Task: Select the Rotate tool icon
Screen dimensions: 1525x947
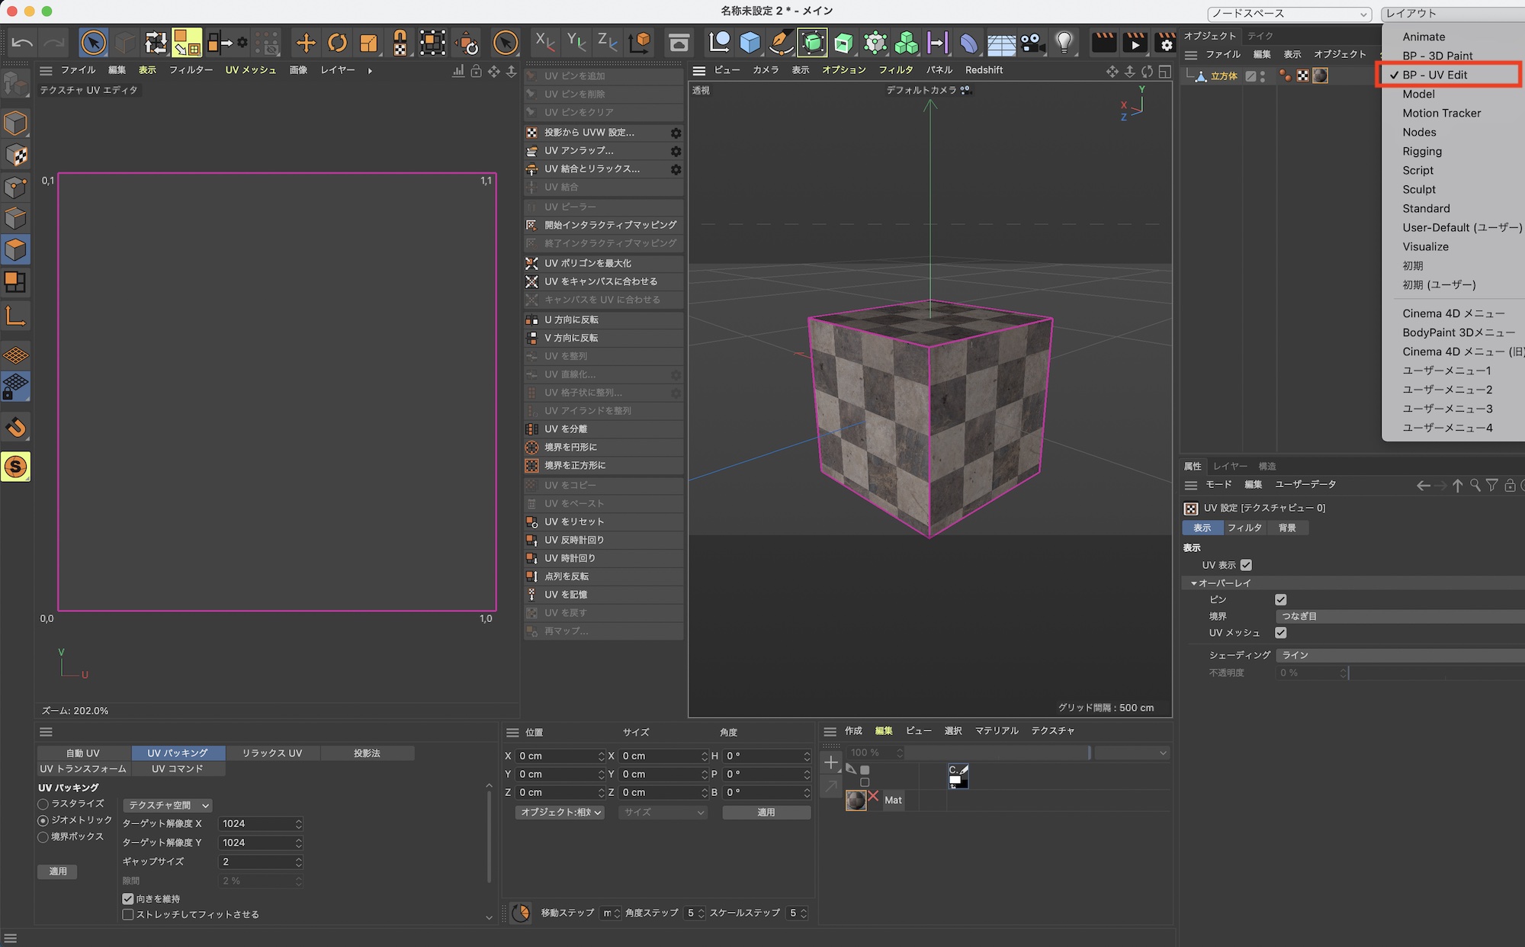Action: click(x=337, y=43)
